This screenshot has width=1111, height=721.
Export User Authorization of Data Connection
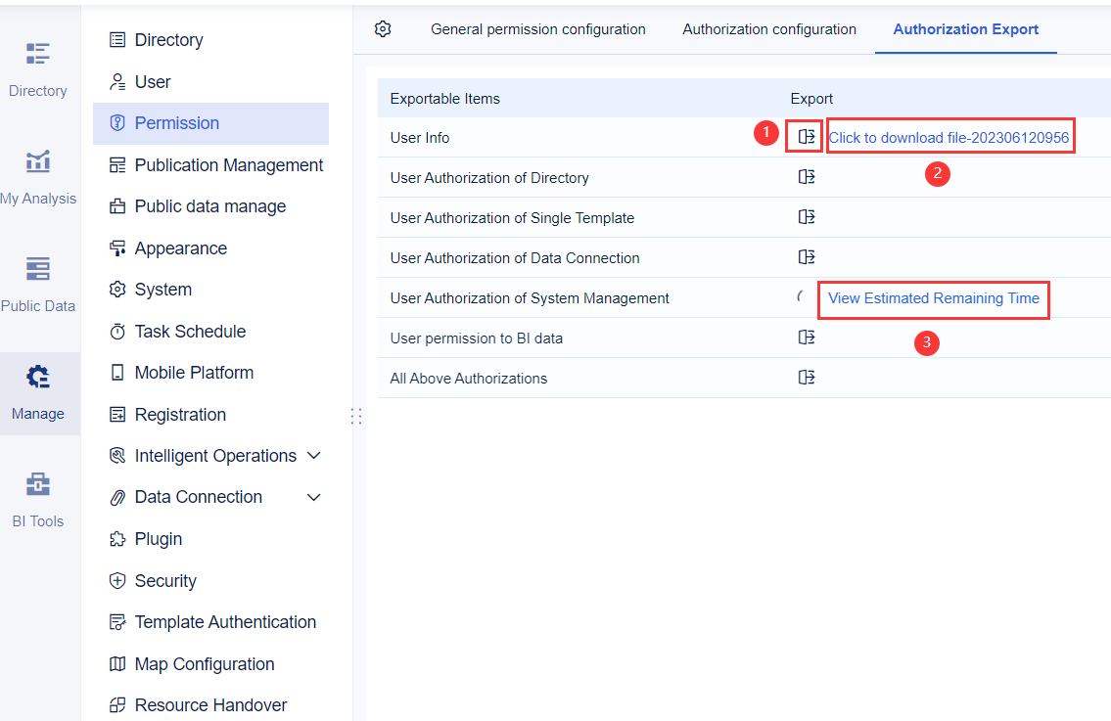point(806,256)
